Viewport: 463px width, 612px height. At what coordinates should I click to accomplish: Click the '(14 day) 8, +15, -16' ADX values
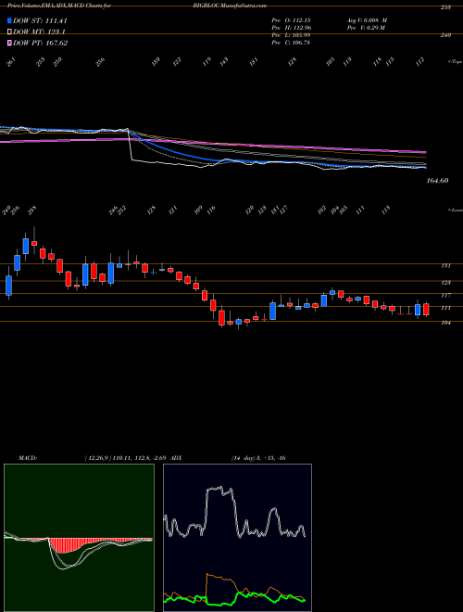pyautogui.click(x=258, y=458)
